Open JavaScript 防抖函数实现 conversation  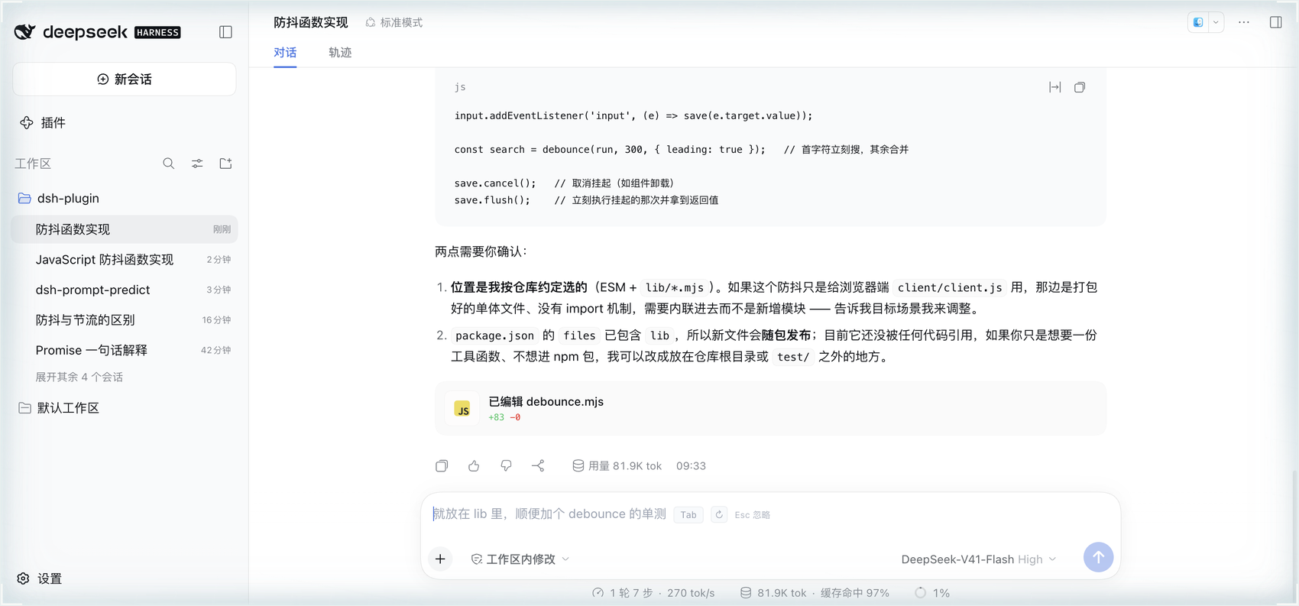125,260
